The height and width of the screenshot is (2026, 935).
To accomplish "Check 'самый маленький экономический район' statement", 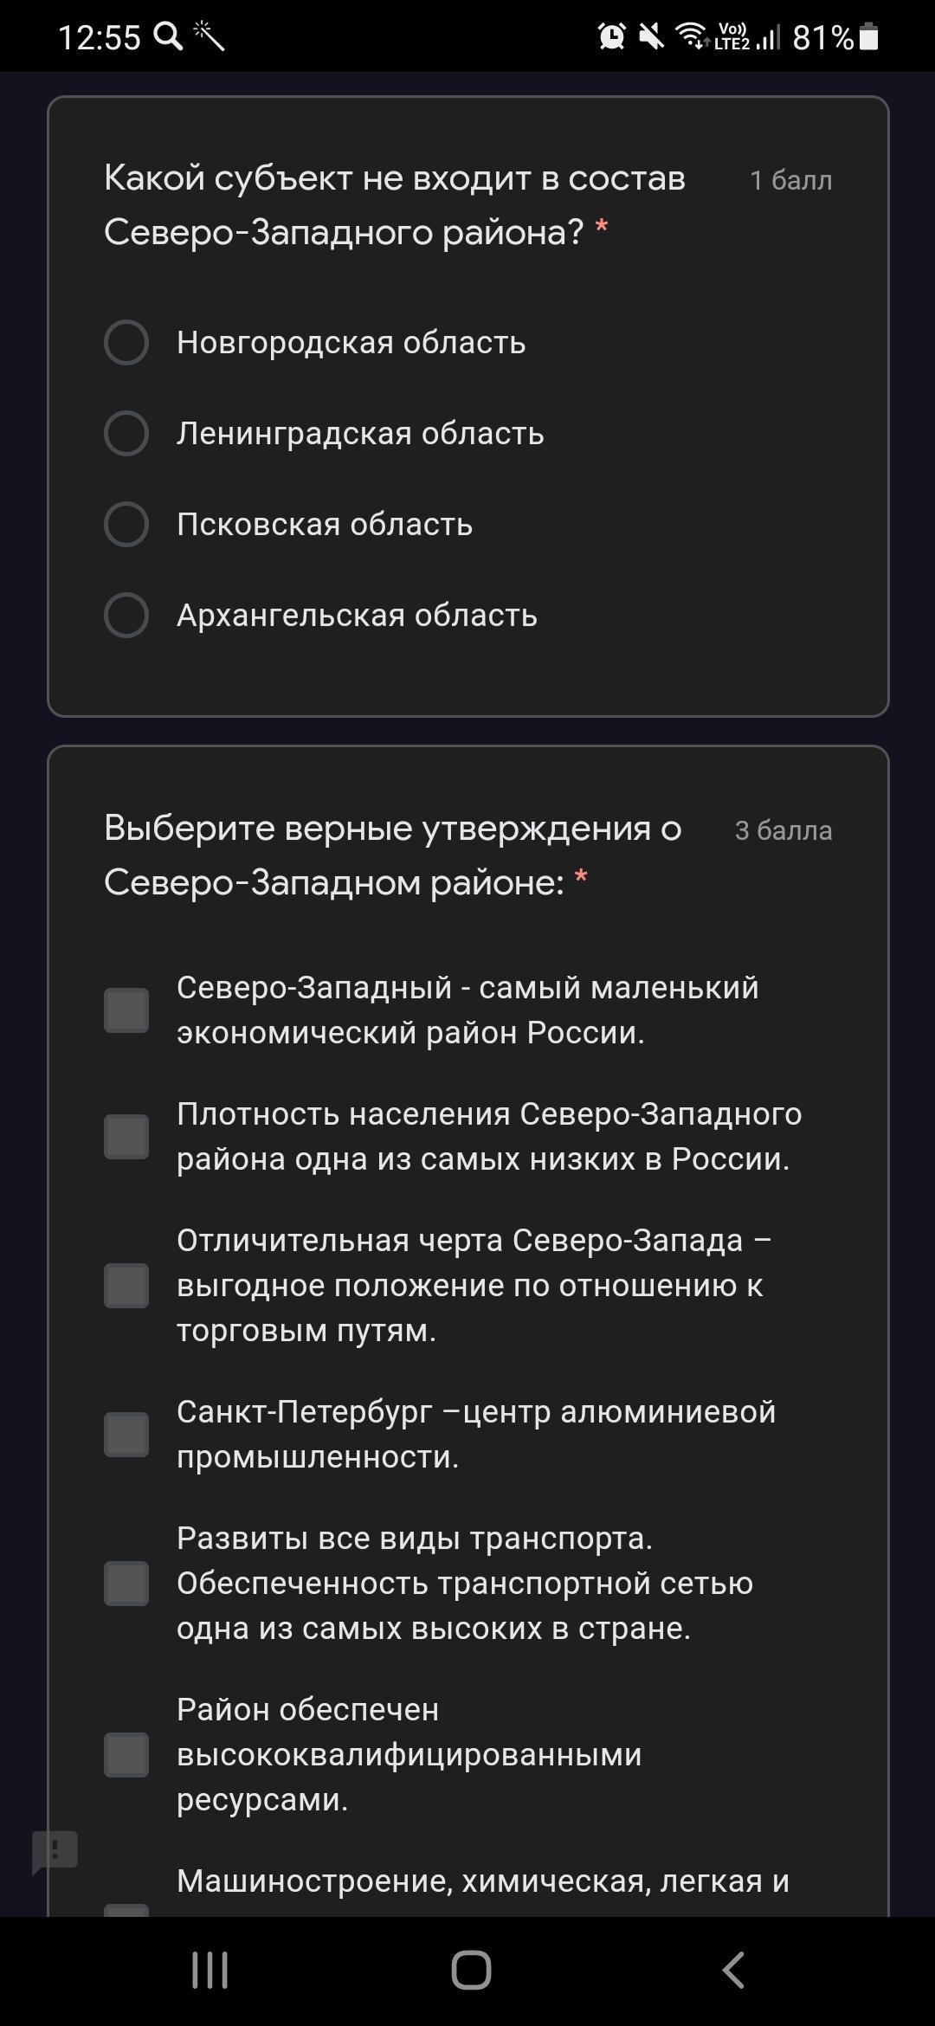I will point(126,1010).
